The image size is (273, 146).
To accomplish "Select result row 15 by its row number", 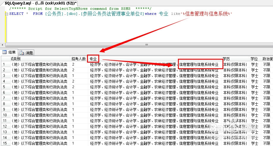I will click(x=5, y=143).
